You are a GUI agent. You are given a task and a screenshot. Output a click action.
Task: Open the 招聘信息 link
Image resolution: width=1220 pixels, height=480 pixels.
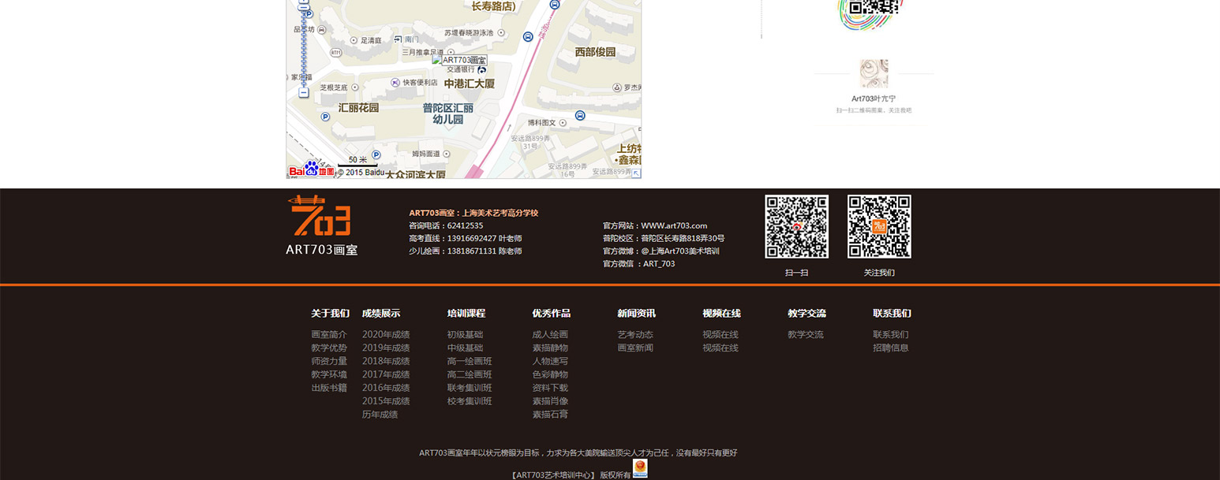click(891, 348)
